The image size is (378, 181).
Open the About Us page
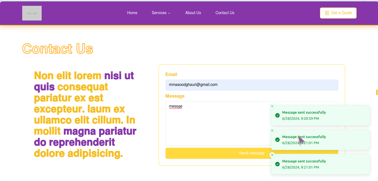click(x=193, y=13)
